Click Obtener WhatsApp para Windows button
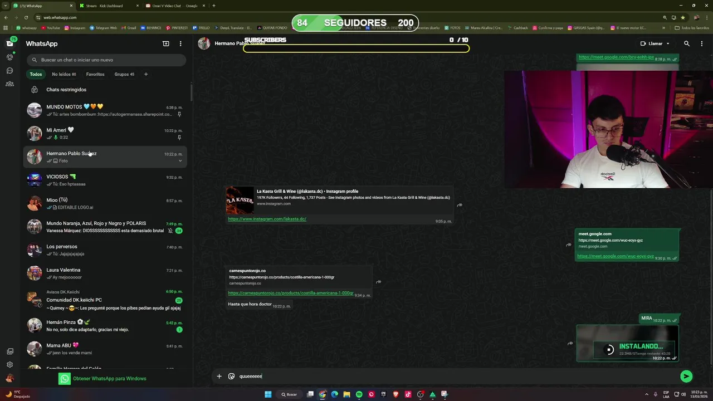Screen dimensions: 713x401 pos(102,379)
